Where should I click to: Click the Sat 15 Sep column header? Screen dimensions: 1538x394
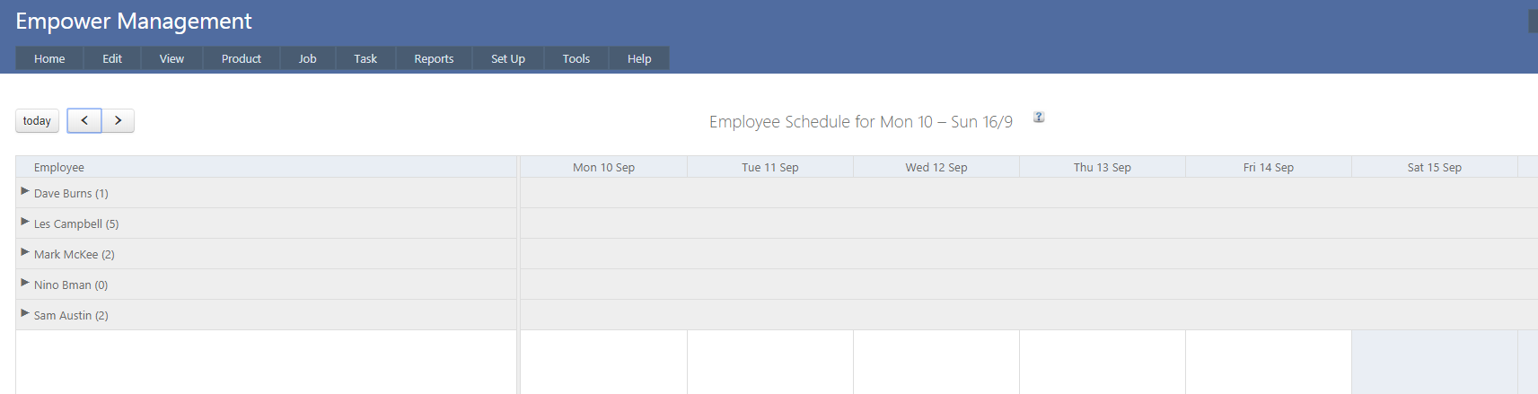[x=1434, y=168]
